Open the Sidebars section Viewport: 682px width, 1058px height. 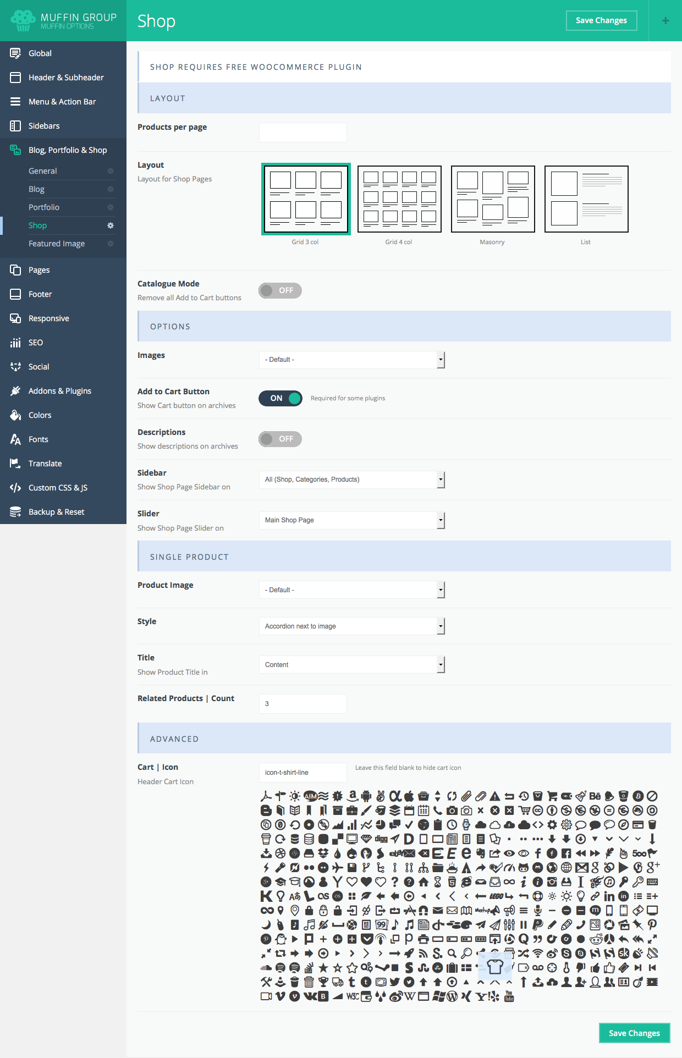pyautogui.click(x=63, y=126)
